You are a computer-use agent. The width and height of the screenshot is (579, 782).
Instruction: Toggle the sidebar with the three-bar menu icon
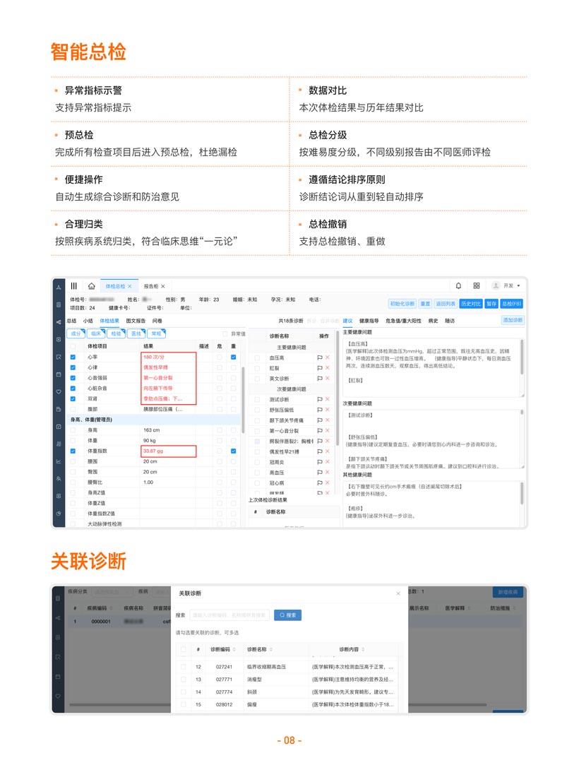coord(74,286)
